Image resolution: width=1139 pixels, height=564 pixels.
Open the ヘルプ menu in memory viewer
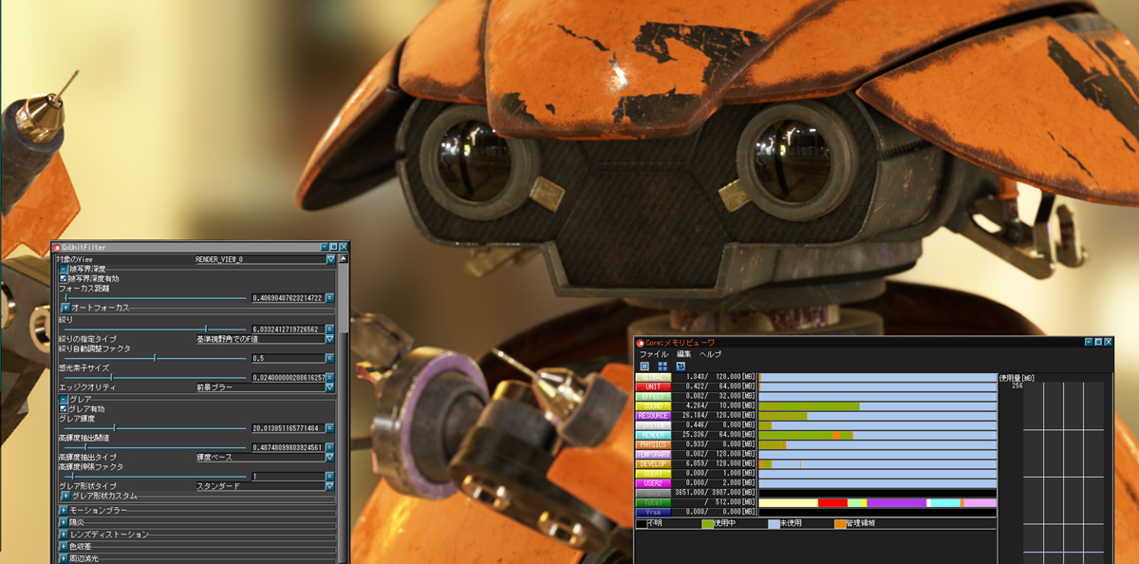[710, 354]
